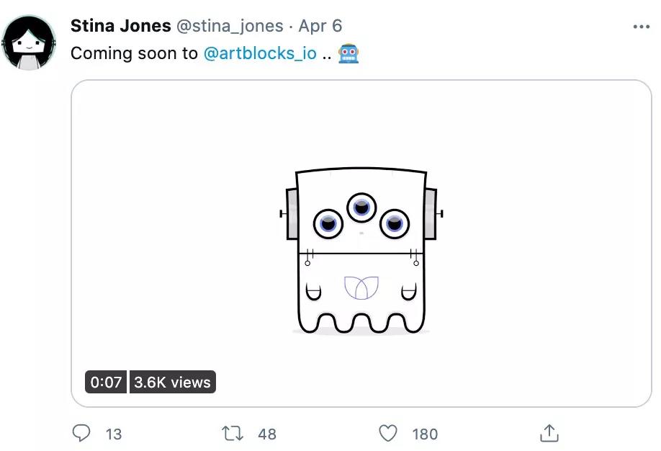Viewport: 661px width, 451px height.
Task: Click the Stina Jones display name
Action: click(120, 26)
